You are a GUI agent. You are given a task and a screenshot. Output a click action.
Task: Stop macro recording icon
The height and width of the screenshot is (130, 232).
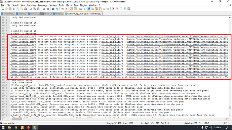click(117, 9)
